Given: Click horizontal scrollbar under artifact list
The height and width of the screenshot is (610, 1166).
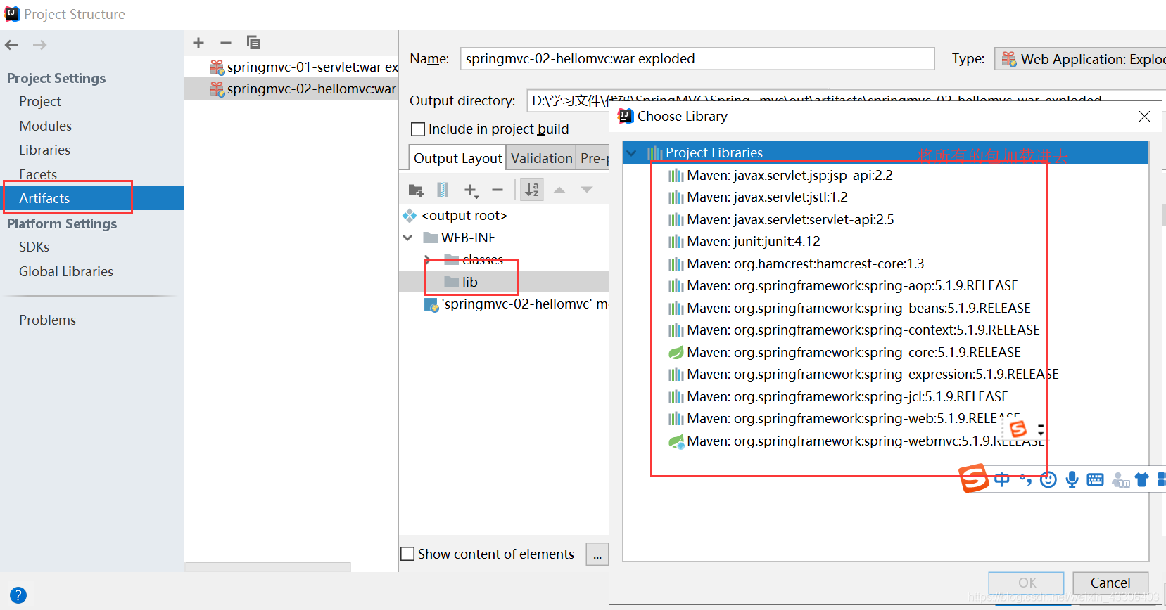Looking at the screenshot, I should click(x=267, y=566).
